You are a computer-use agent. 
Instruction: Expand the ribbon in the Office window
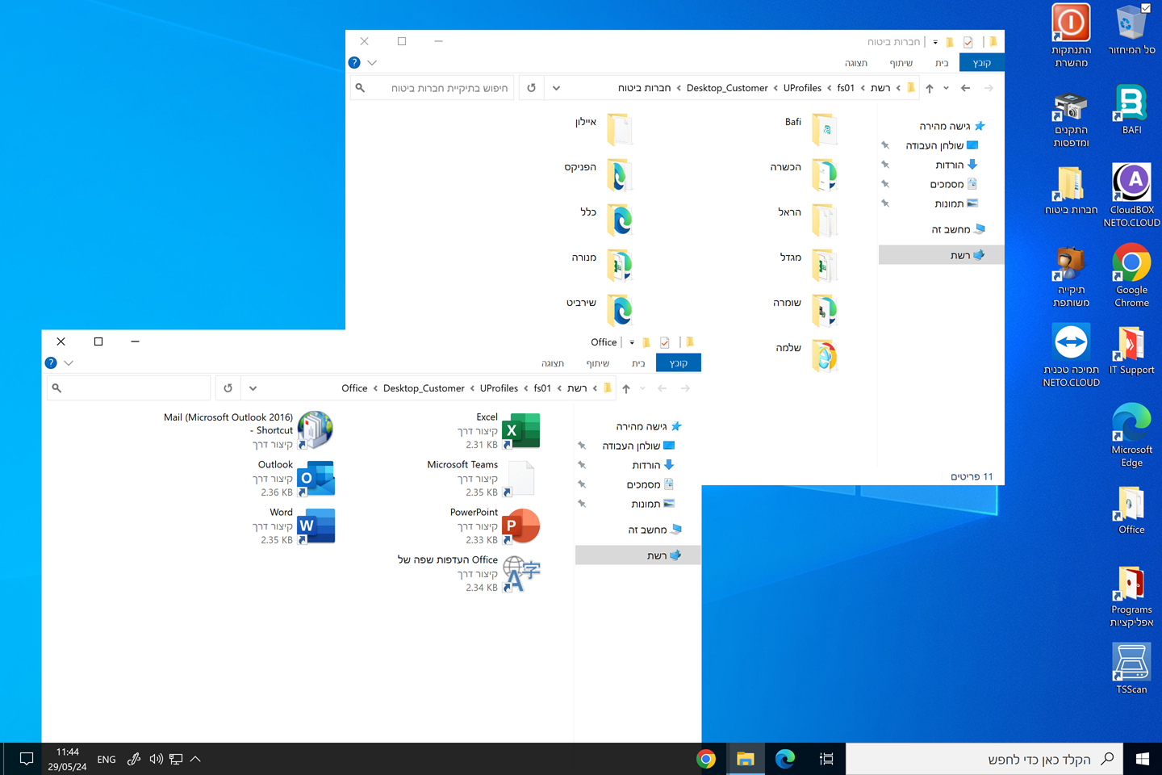click(x=69, y=363)
